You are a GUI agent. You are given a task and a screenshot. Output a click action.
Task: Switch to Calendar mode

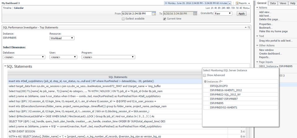(x=19, y=8)
